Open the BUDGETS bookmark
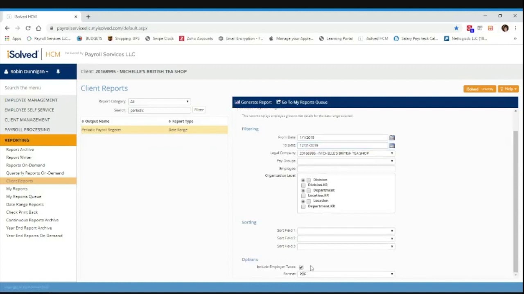The width and height of the screenshot is (524, 294). pyautogui.click(x=89, y=39)
